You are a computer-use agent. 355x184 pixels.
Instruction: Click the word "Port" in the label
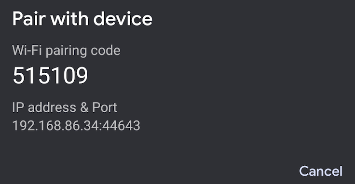coord(104,107)
